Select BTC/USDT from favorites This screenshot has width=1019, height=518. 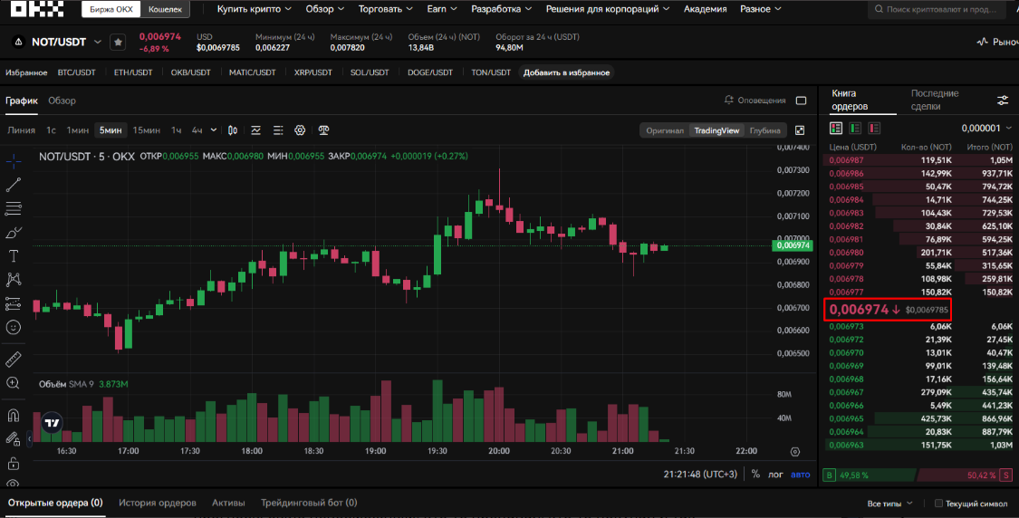(77, 72)
